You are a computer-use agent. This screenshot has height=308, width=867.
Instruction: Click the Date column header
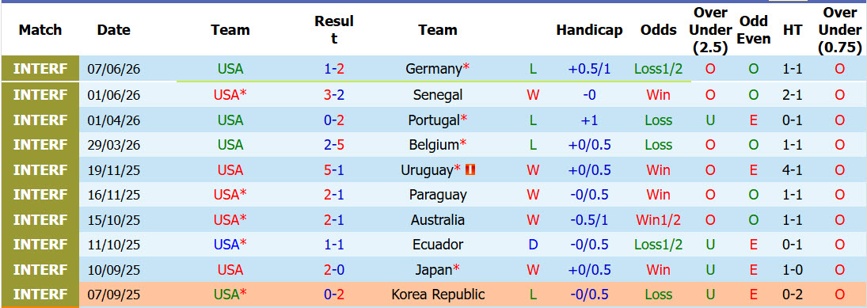click(x=113, y=30)
